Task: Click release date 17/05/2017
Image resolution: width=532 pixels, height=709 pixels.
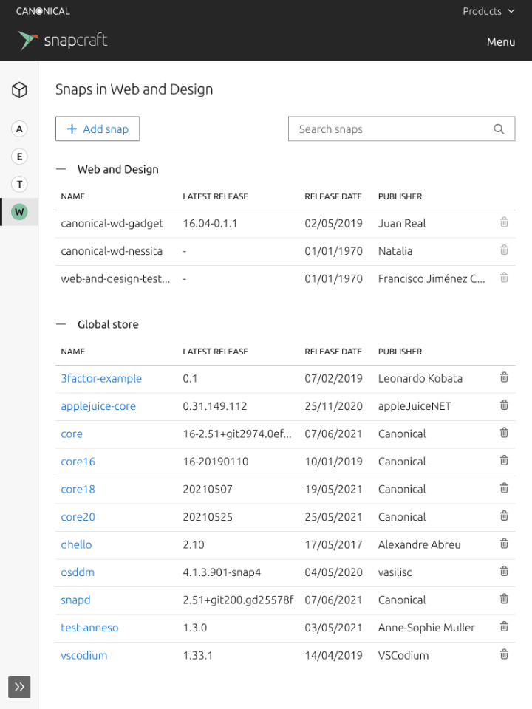Action: [333, 544]
